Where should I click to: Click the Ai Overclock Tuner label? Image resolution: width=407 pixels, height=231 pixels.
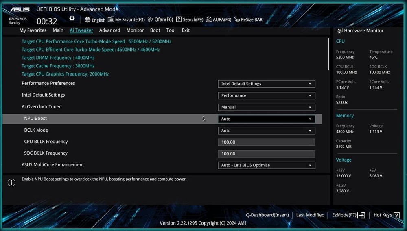click(41, 107)
